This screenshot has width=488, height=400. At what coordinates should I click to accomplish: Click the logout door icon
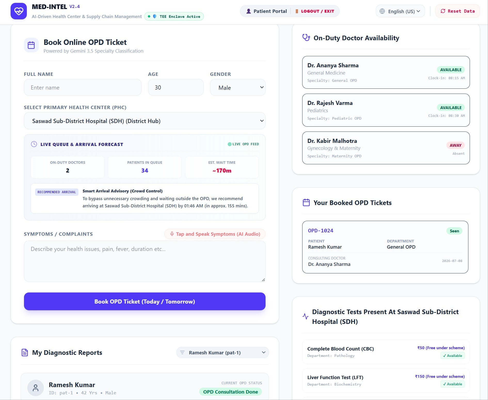297,11
